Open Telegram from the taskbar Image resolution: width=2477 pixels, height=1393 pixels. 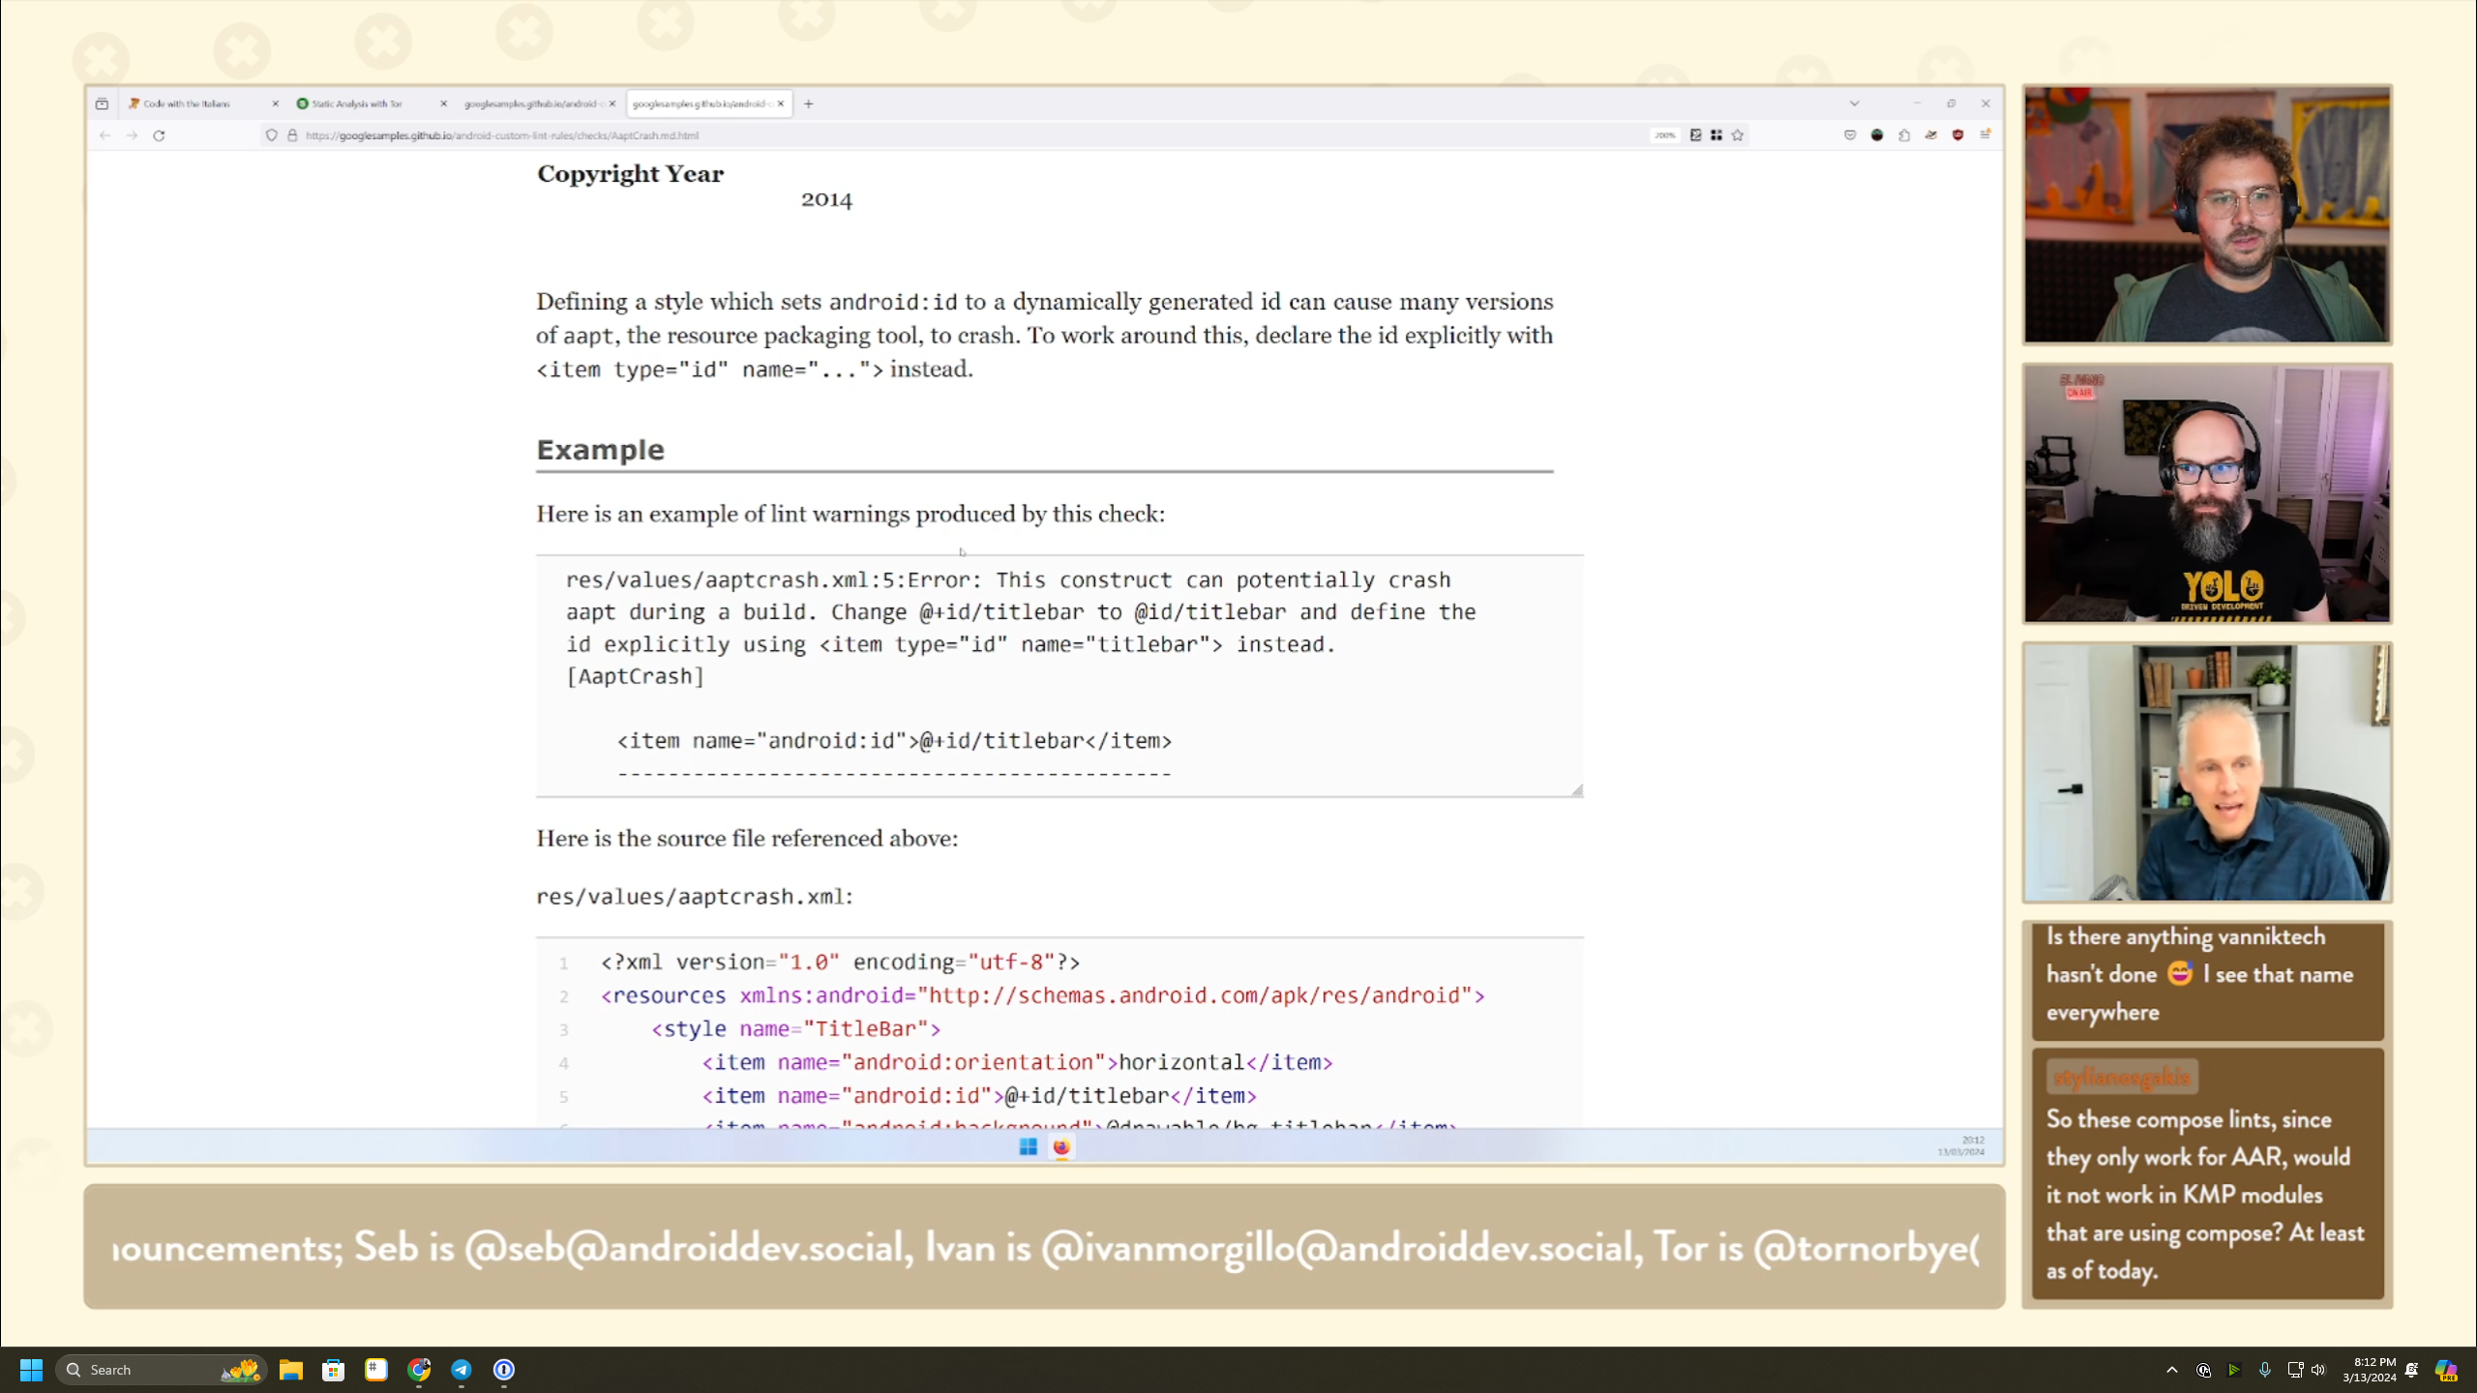click(x=462, y=1370)
